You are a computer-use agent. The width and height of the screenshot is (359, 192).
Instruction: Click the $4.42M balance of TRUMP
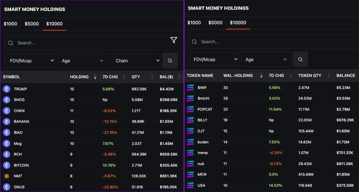pyautogui.click(x=166, y=89)
